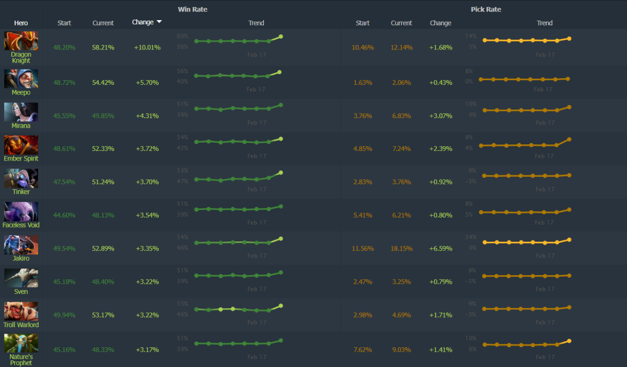Sort by Win Rate Current column header

click(x=103, y=23)
